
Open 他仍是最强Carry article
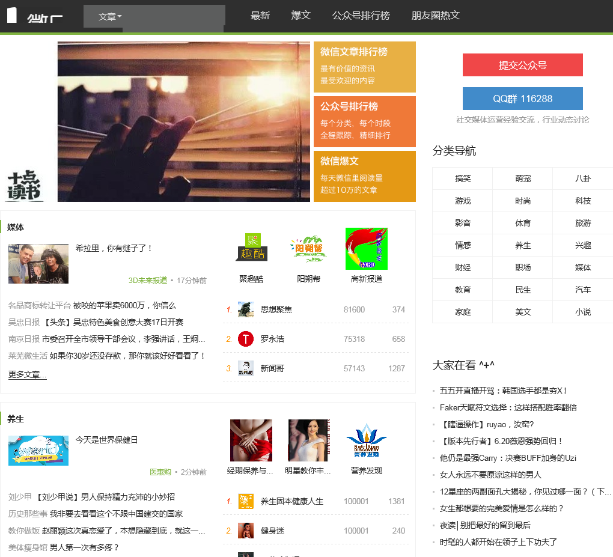click(508, 458)
